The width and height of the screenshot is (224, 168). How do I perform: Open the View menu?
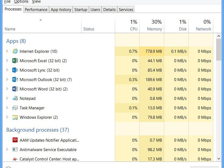[x=36, y=1]
